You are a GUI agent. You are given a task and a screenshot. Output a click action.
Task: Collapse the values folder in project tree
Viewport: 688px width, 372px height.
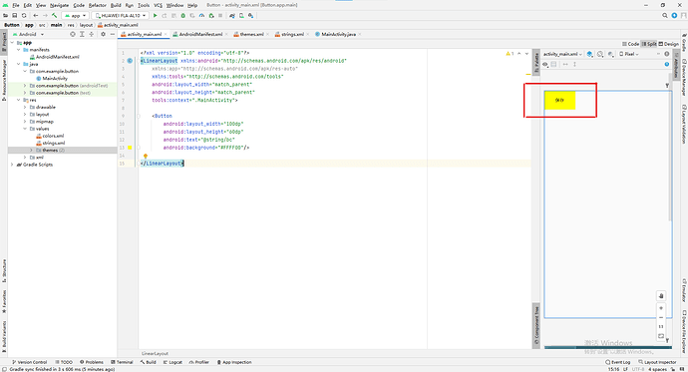coord(25,129)
